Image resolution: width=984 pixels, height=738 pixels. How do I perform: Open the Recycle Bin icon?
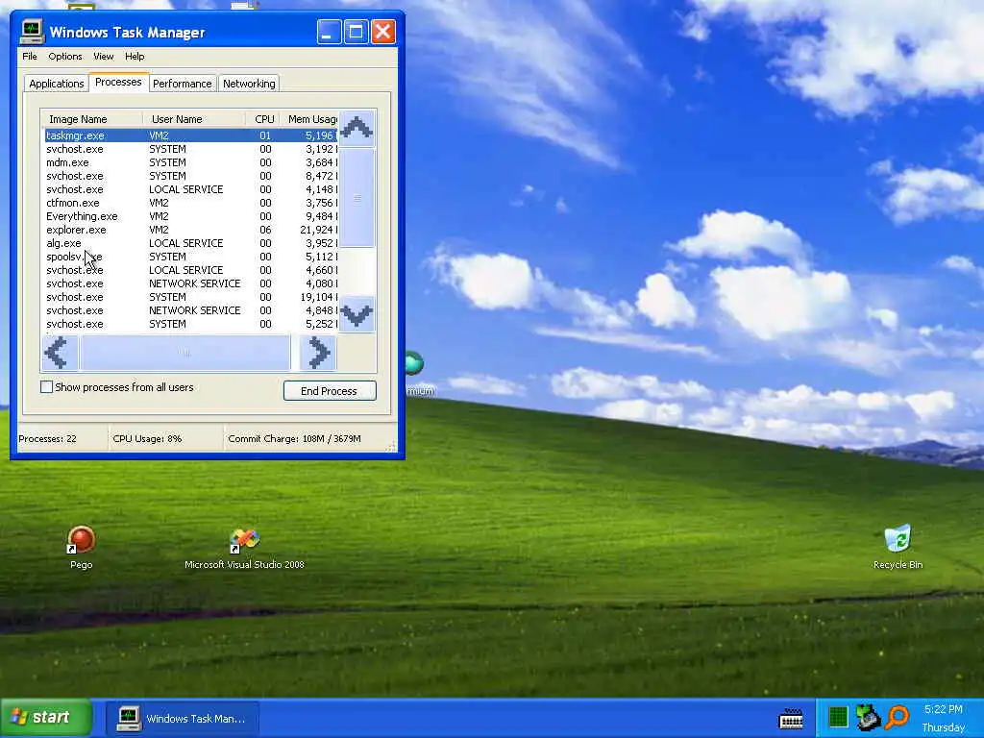click(898, 547)
